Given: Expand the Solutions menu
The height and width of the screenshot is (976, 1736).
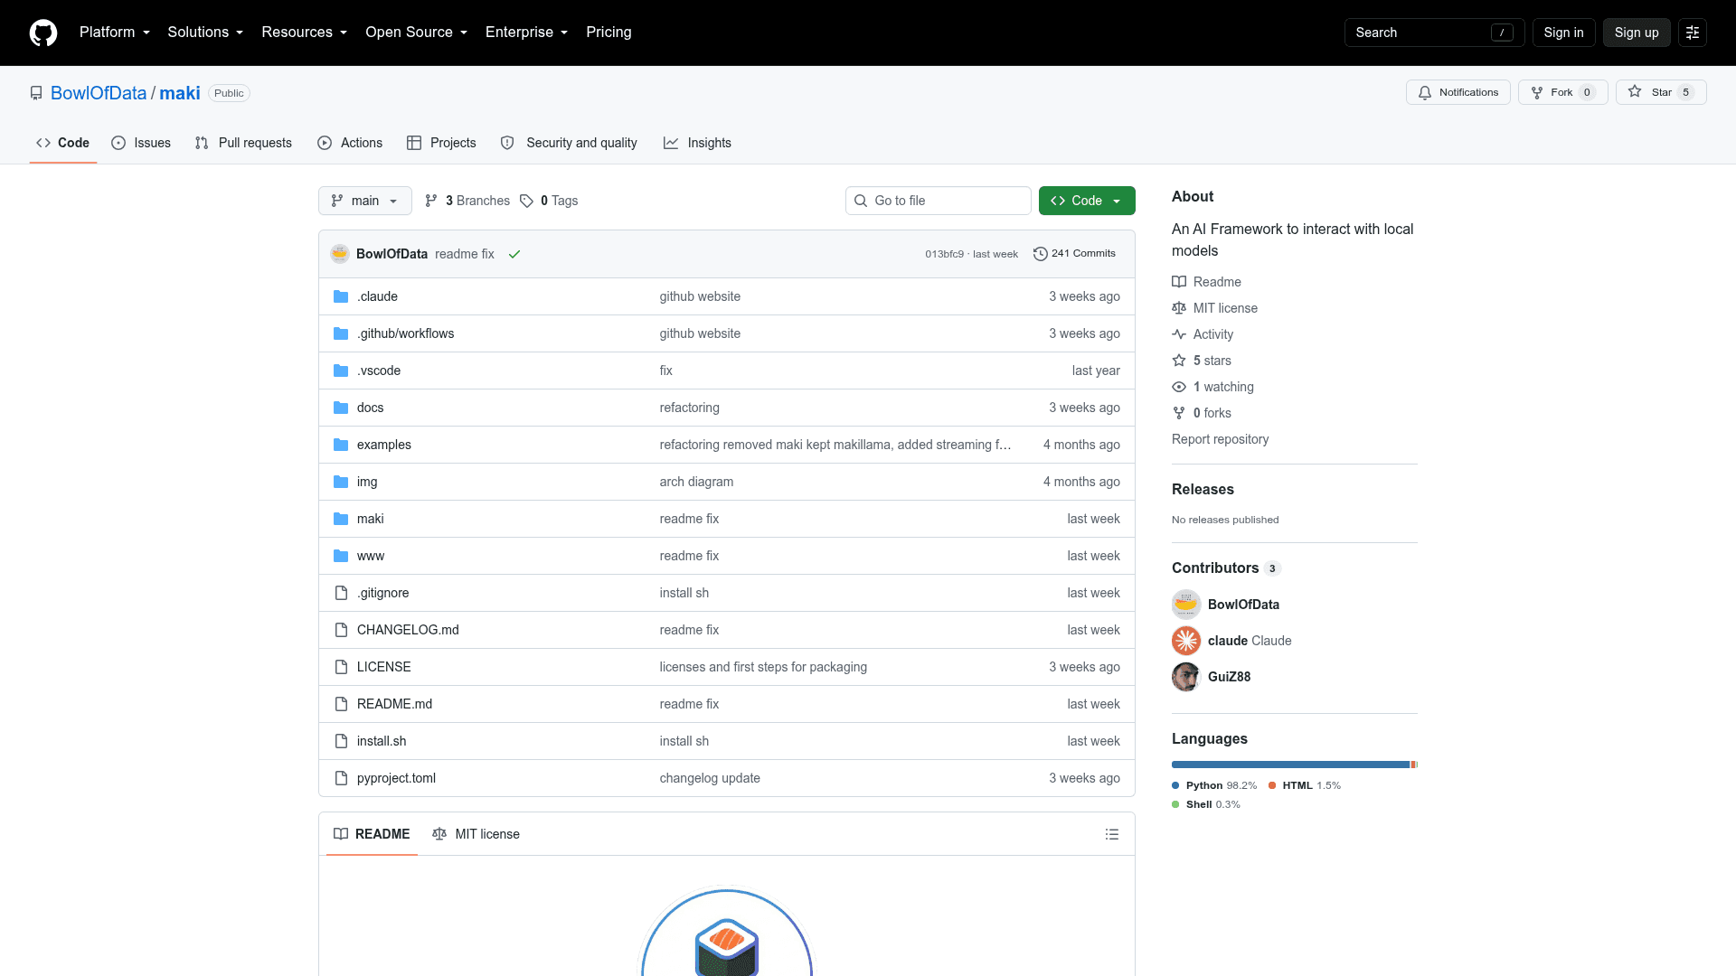Looking at the screenshot, I should [x=205, y=33].
